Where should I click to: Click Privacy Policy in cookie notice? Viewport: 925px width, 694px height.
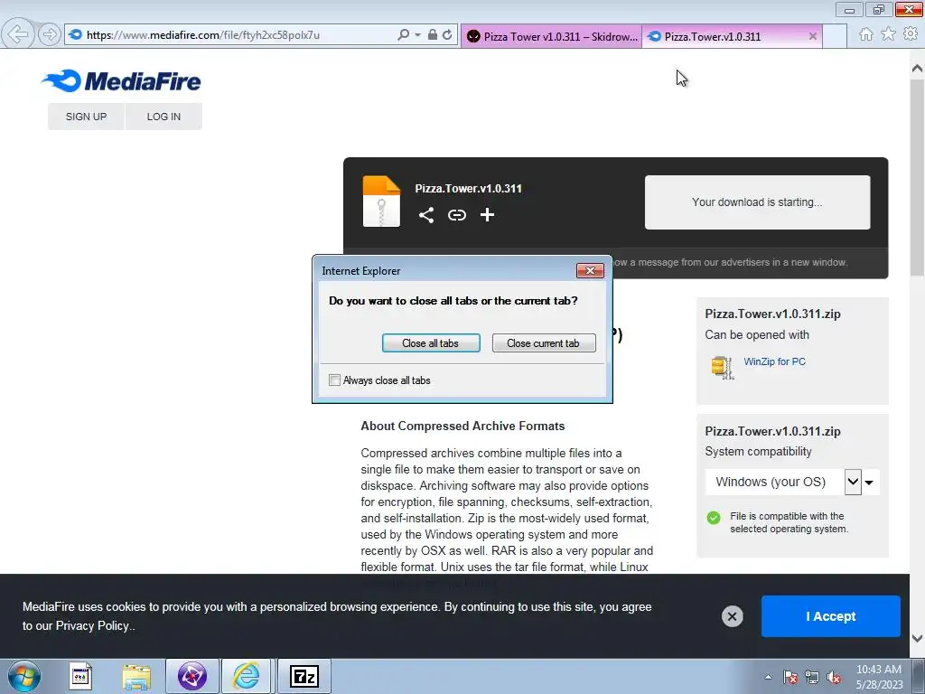pyautogui.click(x=92, y=625)
